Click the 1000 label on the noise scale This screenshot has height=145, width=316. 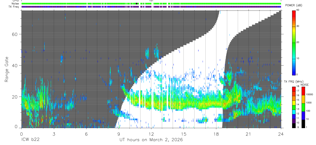[x=309, y=103]
